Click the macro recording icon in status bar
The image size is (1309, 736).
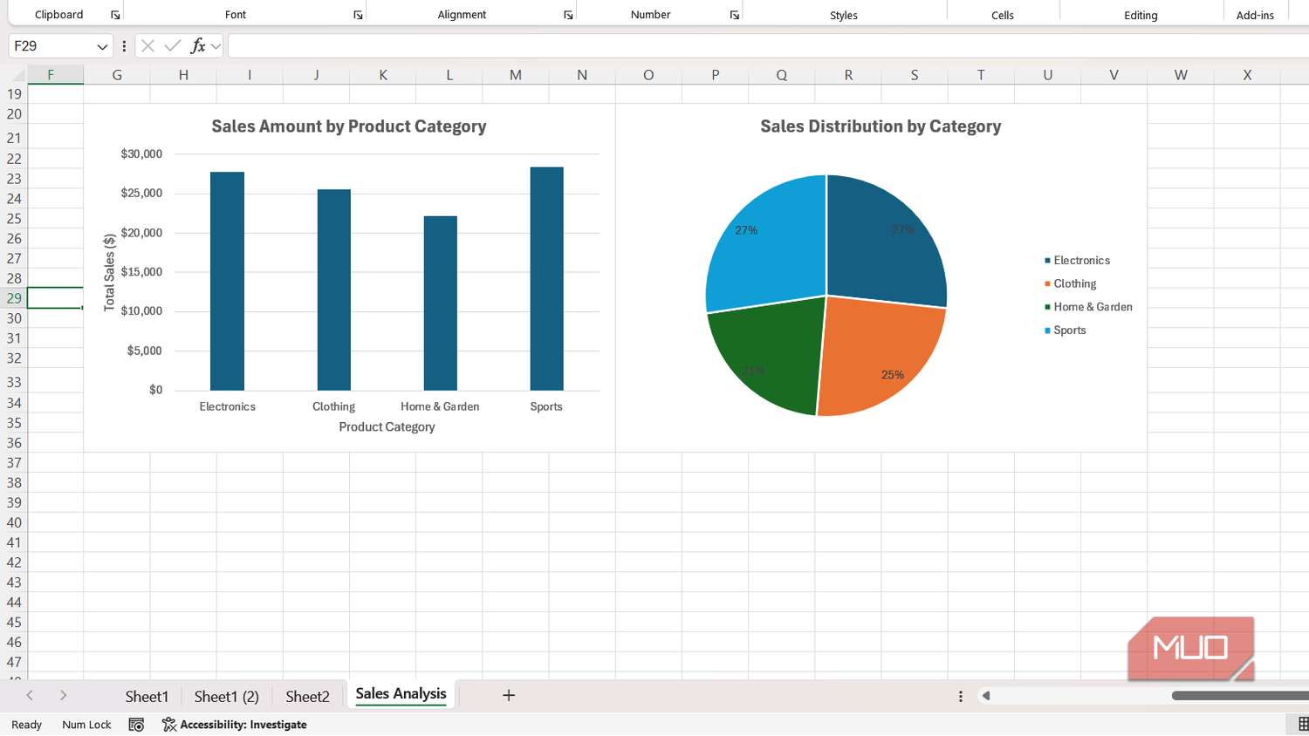click(x=136, y=725)
